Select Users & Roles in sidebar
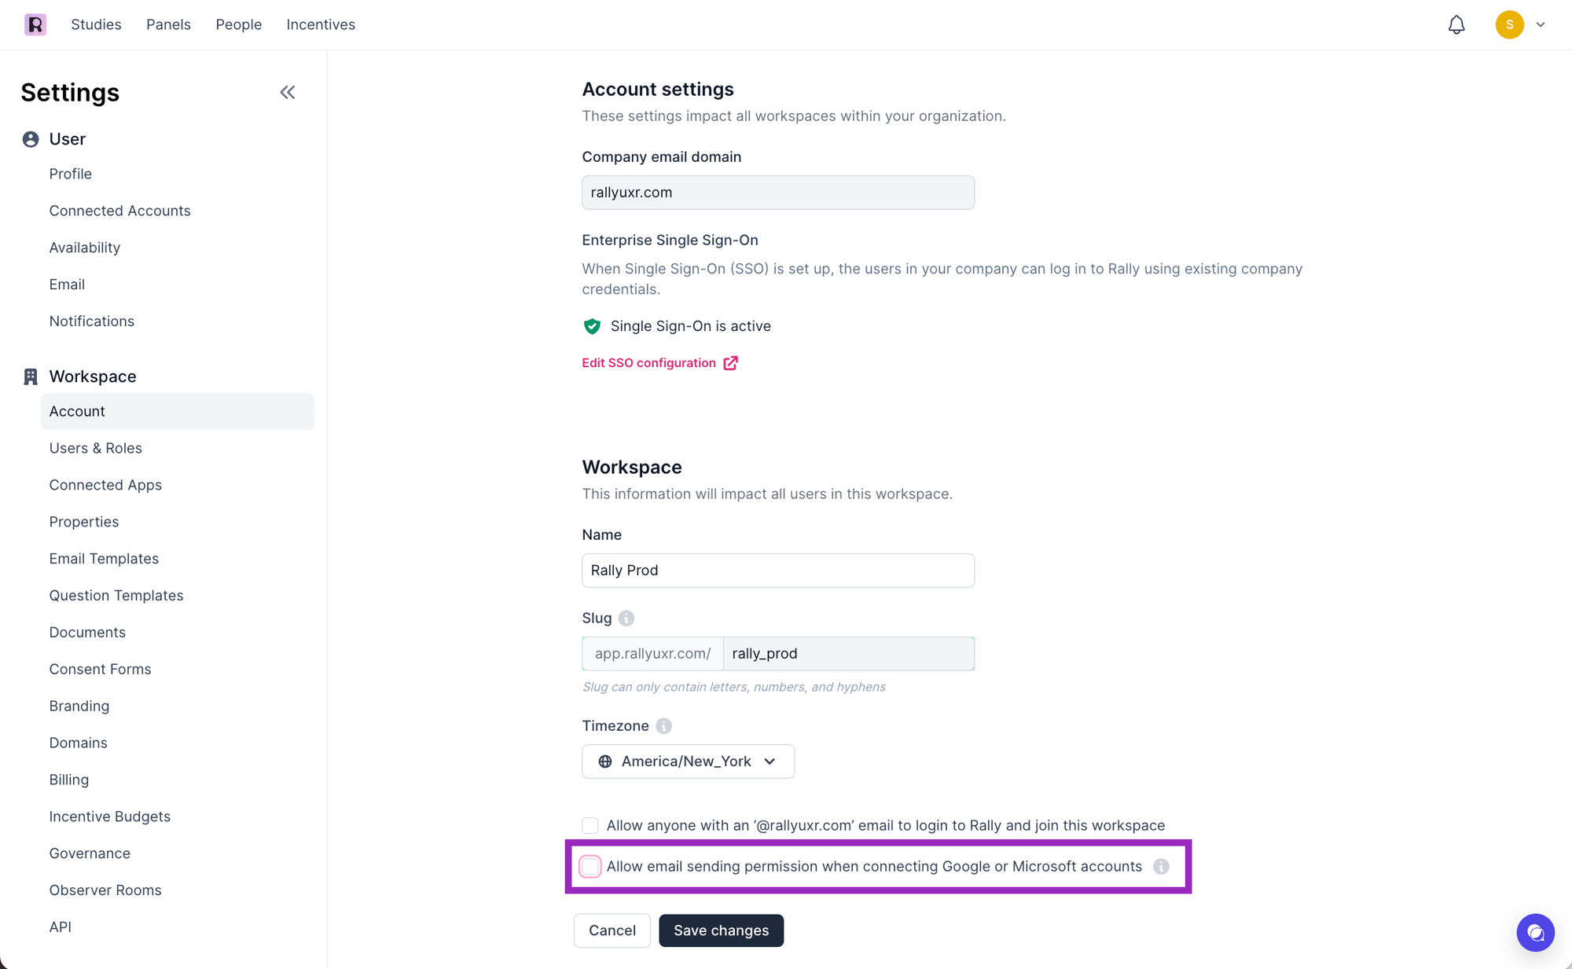Viewport: 1572px width, 969px height. tap(96, 448)
